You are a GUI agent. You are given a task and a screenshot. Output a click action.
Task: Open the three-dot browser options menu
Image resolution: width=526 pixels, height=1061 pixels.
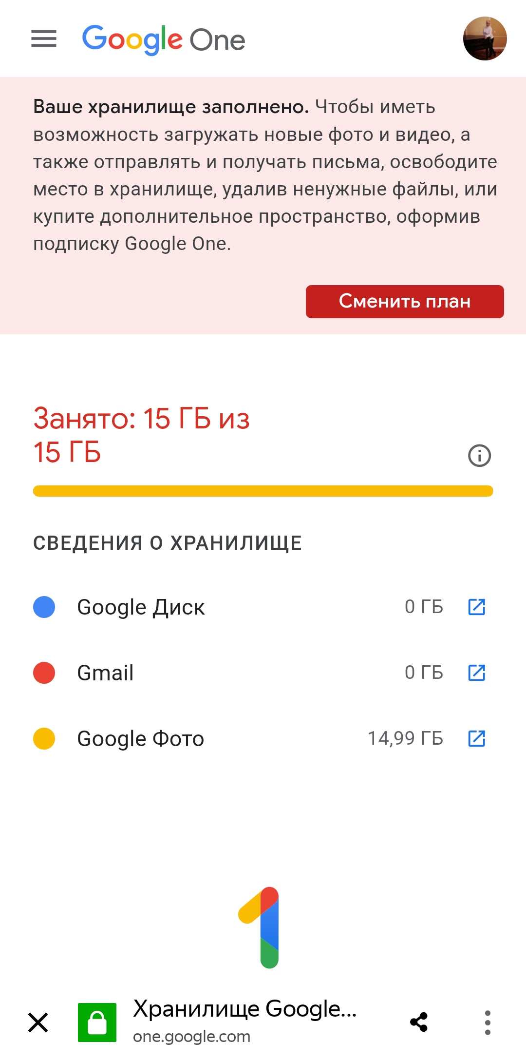point(488,1022)
